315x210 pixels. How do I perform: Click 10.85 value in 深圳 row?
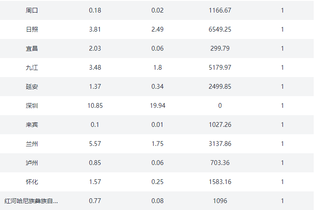pos(95,106)
